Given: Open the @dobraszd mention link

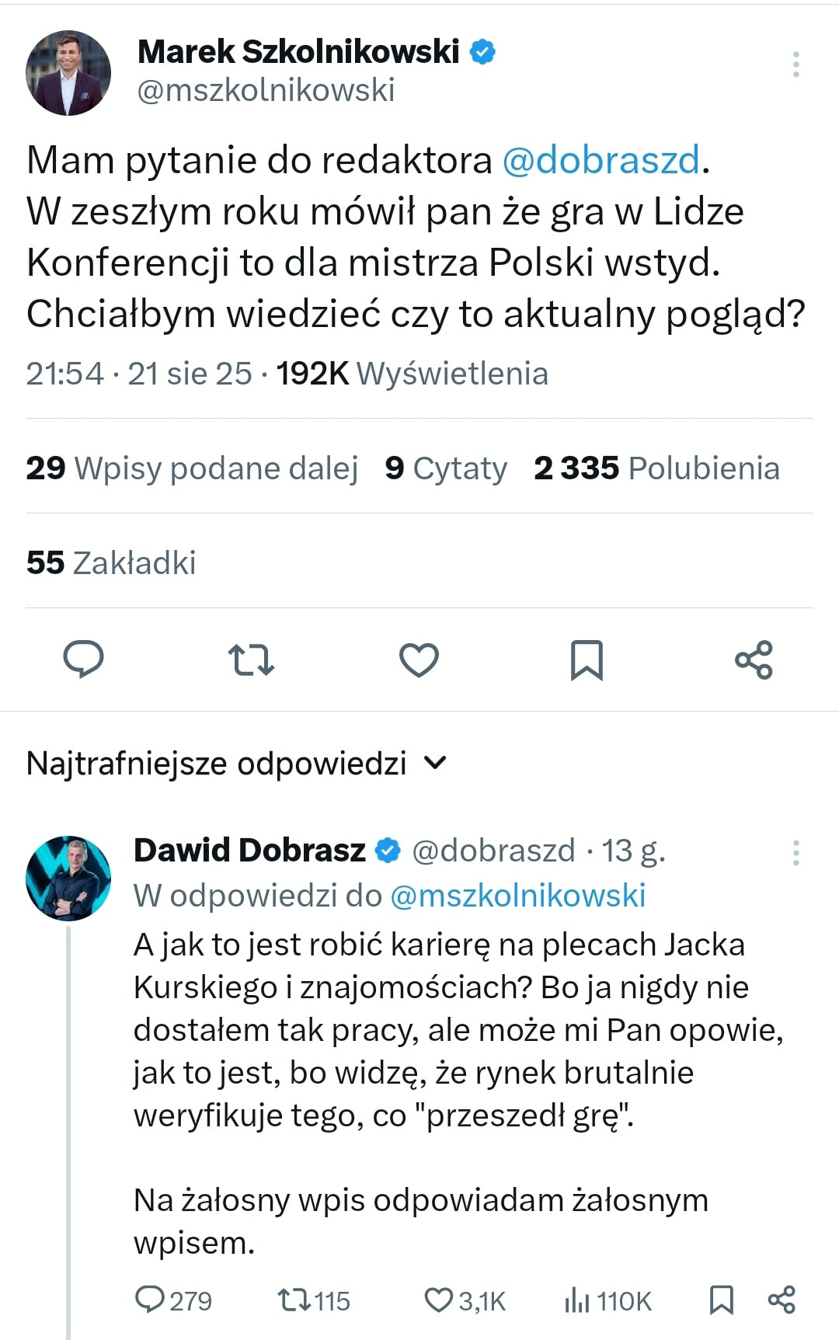Looking at the screenshot, I should click(601, 160).
